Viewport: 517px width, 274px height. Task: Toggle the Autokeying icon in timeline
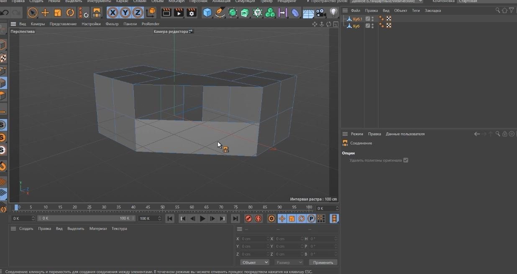point(258,218)
